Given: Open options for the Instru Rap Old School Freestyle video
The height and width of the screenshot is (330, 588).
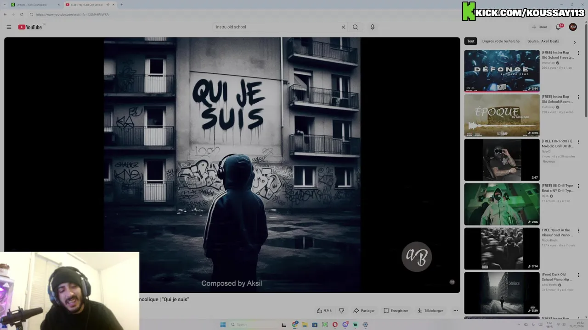Looking at the screenshot, I should click(x=578, y=53).
